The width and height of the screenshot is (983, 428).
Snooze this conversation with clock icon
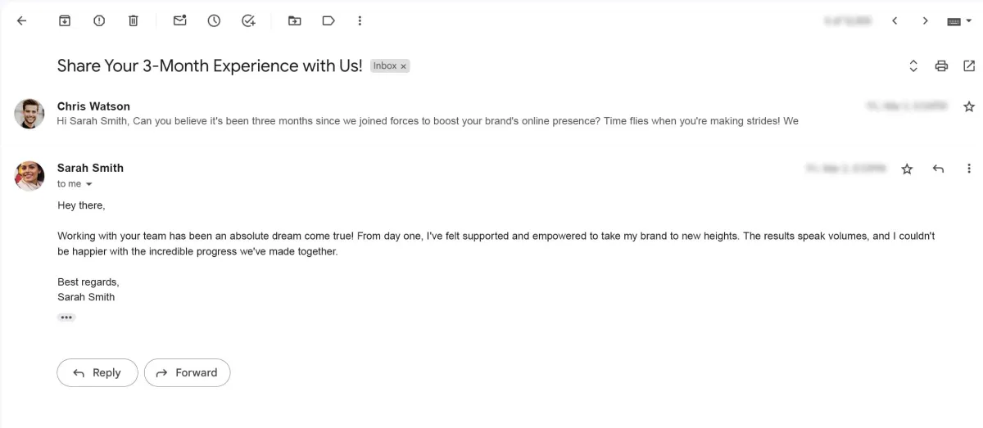pos(214,21)
